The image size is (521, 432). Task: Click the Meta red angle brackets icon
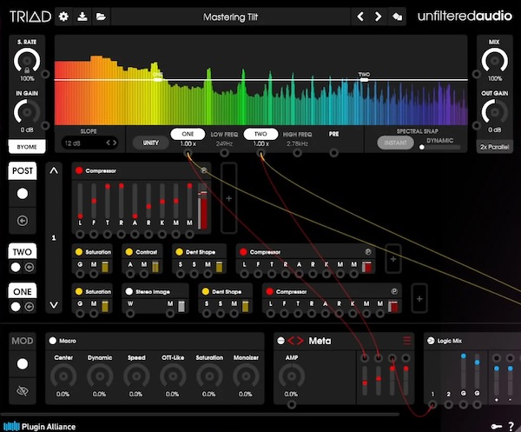tap(296, 341)
